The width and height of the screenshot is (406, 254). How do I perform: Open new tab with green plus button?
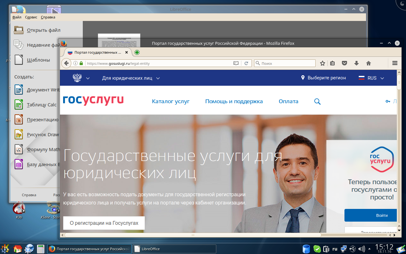pyautogui.click(x=137, y=52)
